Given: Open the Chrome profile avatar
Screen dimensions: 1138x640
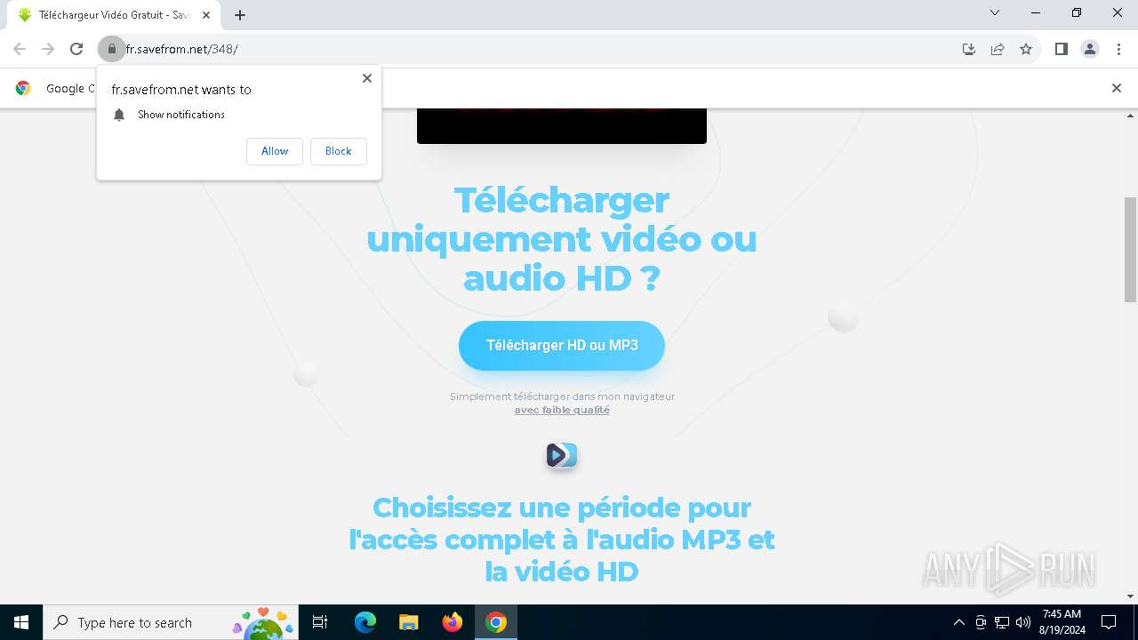Looking at the screenshot, I should point(1090,49).
